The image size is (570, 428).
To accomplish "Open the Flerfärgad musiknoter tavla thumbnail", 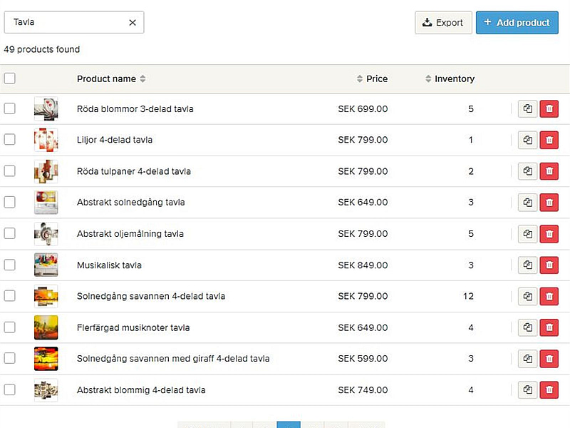I will click(46, 328).
